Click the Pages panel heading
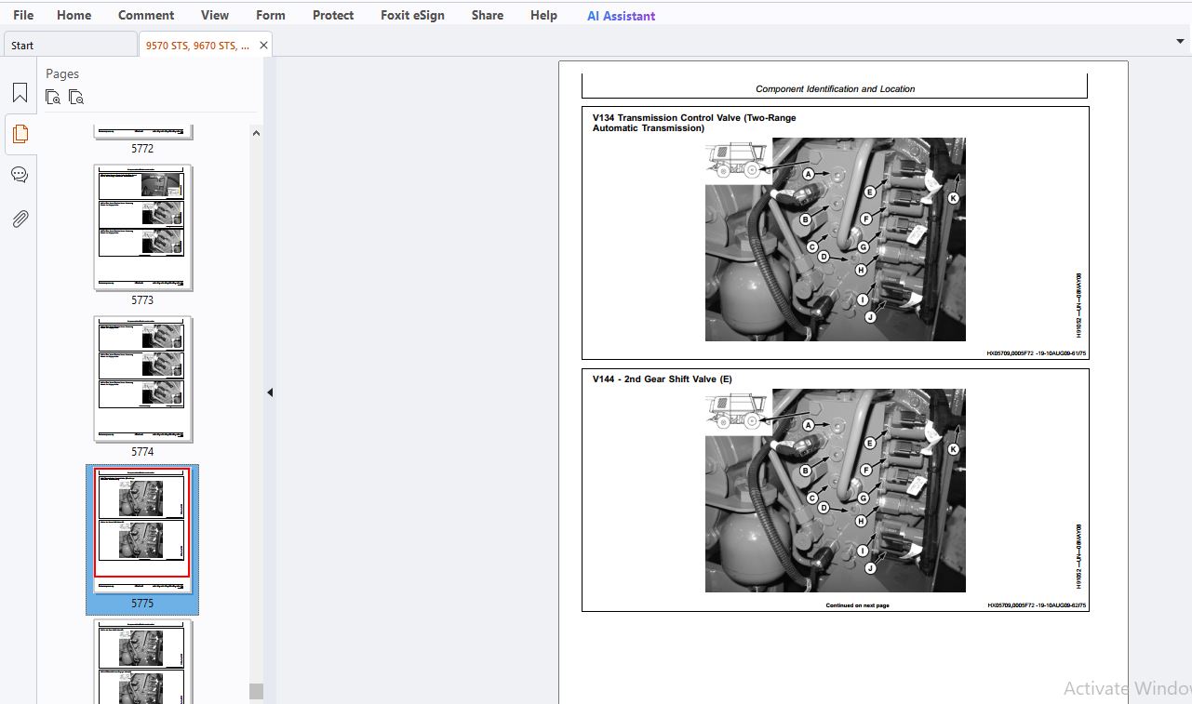1192x704 pixels. point(62,73)
